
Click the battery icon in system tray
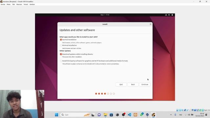(192, 115)
